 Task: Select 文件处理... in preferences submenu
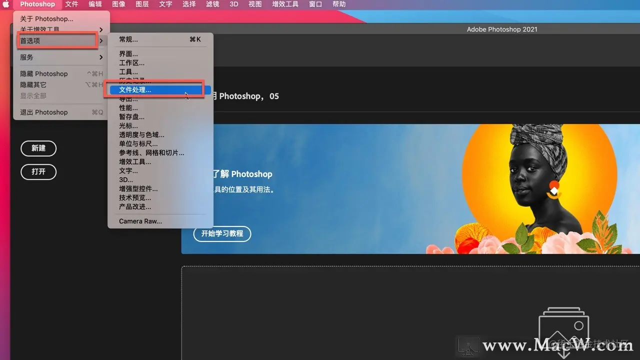tap(160, 90)
